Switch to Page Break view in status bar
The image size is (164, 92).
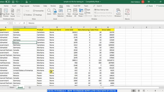[x=144, y=91]
